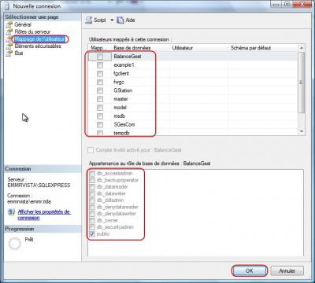The width and height of the screenshot is (315, 283).
Task: Click the connection properties icon
Action: coord(11,212)
